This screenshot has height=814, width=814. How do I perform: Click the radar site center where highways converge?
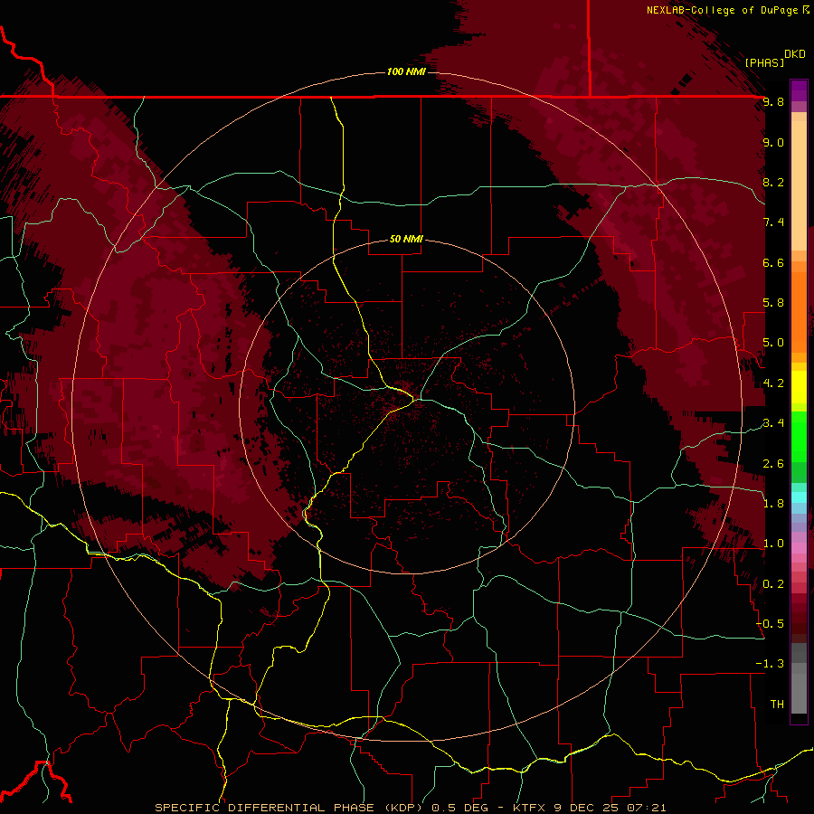[x=414, y=399]
